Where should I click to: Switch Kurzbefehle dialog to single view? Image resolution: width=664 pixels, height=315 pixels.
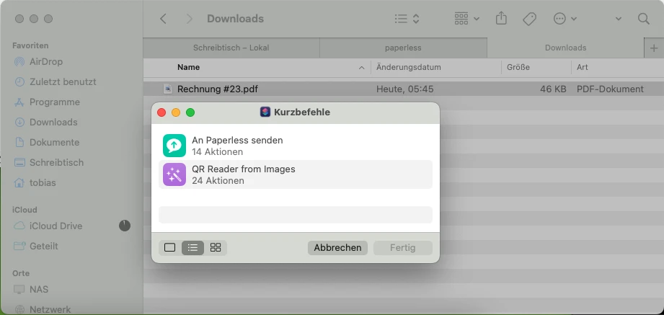(170, 248)
